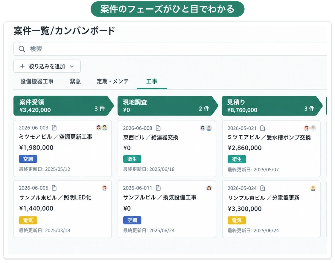335x263 pixels.
Task: Open document icon next to 2026-06-005
Action: point(54,188)
